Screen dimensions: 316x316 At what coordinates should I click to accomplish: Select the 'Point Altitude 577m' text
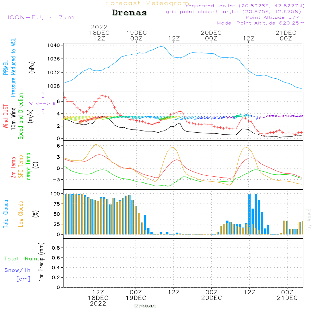pyautogui.click(x=275, y=17)
